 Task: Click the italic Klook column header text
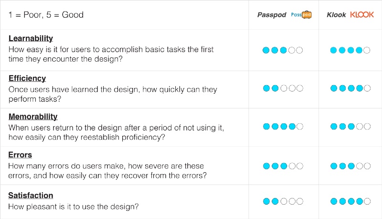[x=336, y=15]
